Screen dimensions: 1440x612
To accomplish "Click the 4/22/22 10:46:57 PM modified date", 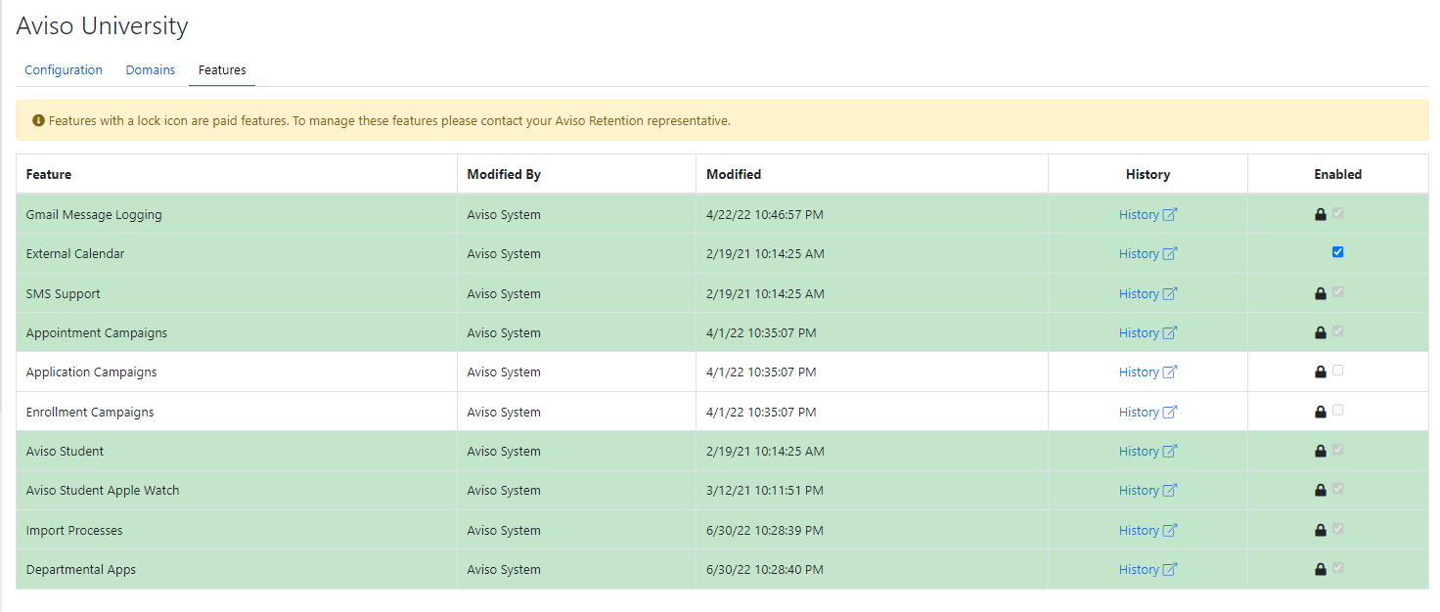I will click(765, 214).
